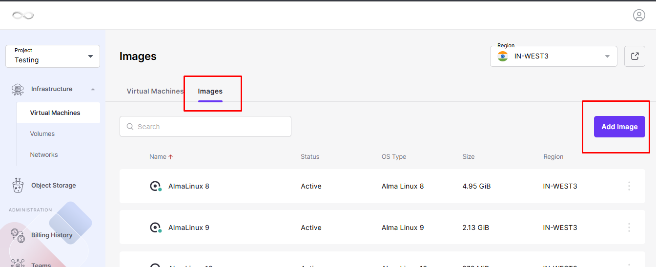Click the external link icon beside Region
This screenshot has height=267, width=656.
pyautogui.click(x=635, y=56)
